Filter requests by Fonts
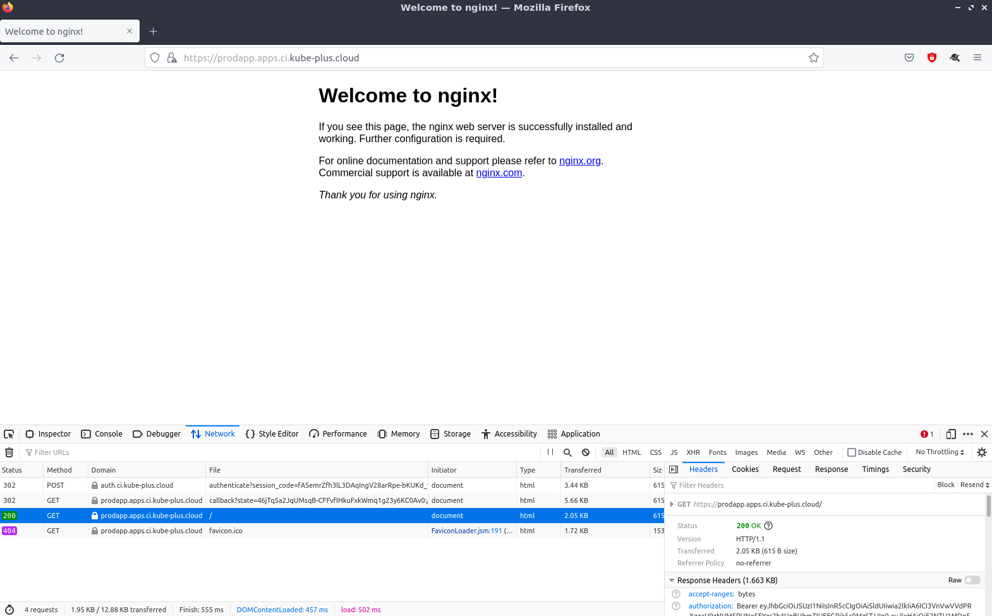This screenshot has width=992, height=616. coord(718,452)
